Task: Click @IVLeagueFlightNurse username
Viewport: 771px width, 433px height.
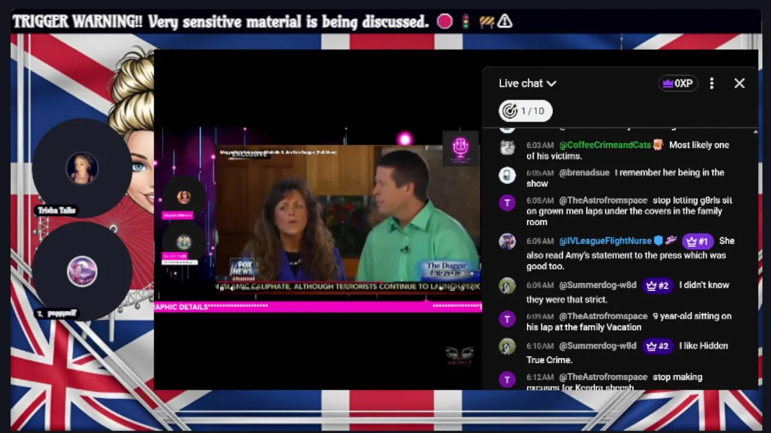Action: 605,241
